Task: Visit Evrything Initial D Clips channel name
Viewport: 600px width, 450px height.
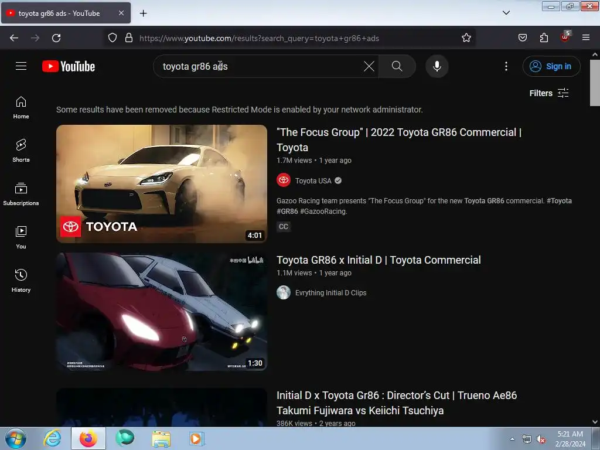Action: pyautogui.click(x=330, y=293)
